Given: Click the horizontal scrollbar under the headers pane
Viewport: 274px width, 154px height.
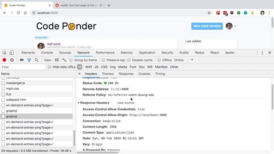Looking at the screenshot, I should [x=98, y=152].
